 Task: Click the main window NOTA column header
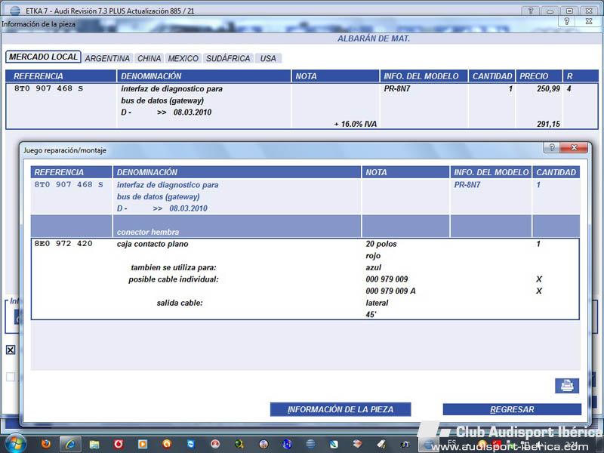(335, 76)
